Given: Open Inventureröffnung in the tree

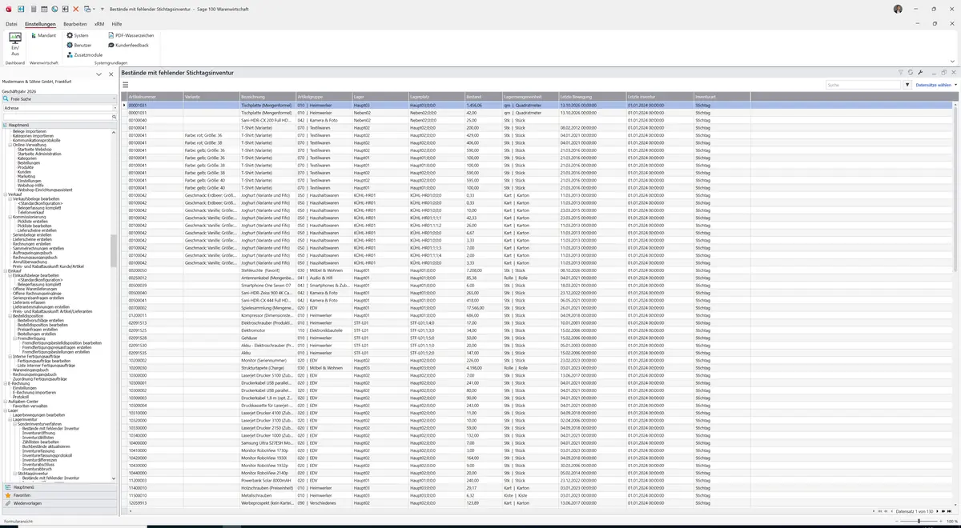Looking at the screenshot, I should [x=38, y=433].
